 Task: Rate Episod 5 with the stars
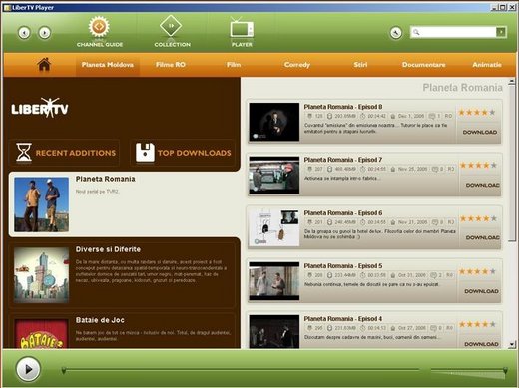(x=477, y=271)
